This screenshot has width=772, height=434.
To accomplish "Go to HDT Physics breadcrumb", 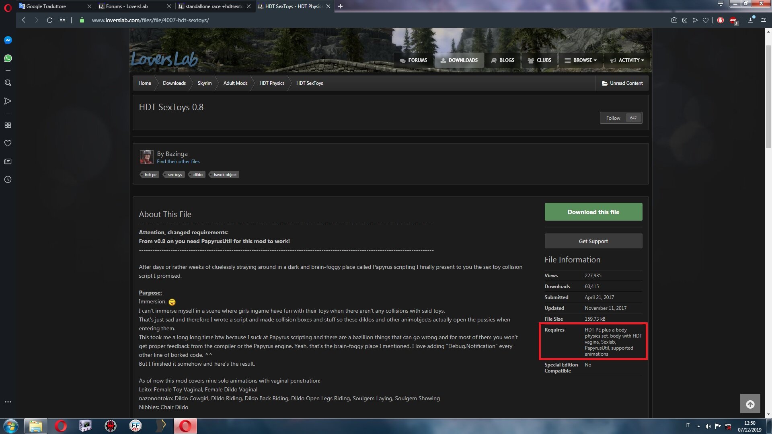I will [x=272, y=83].
